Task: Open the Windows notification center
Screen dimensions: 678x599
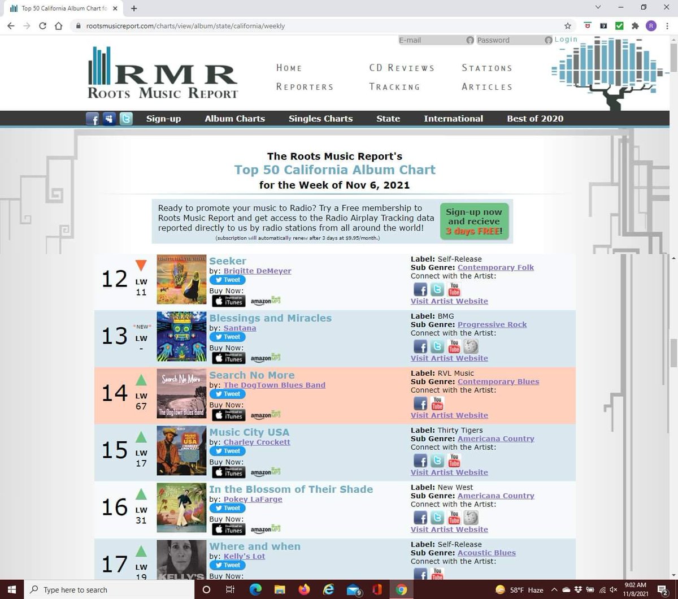Action: (662, 589)
